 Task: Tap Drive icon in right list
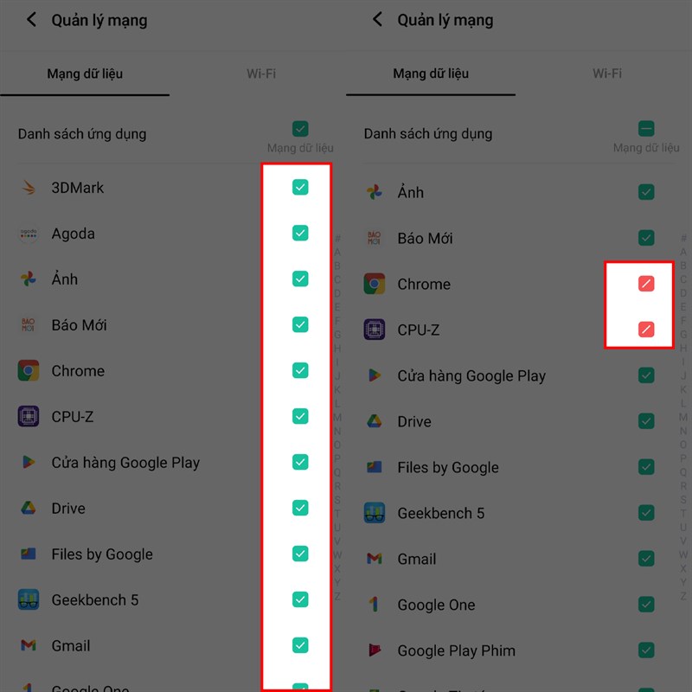pos(375,421)
